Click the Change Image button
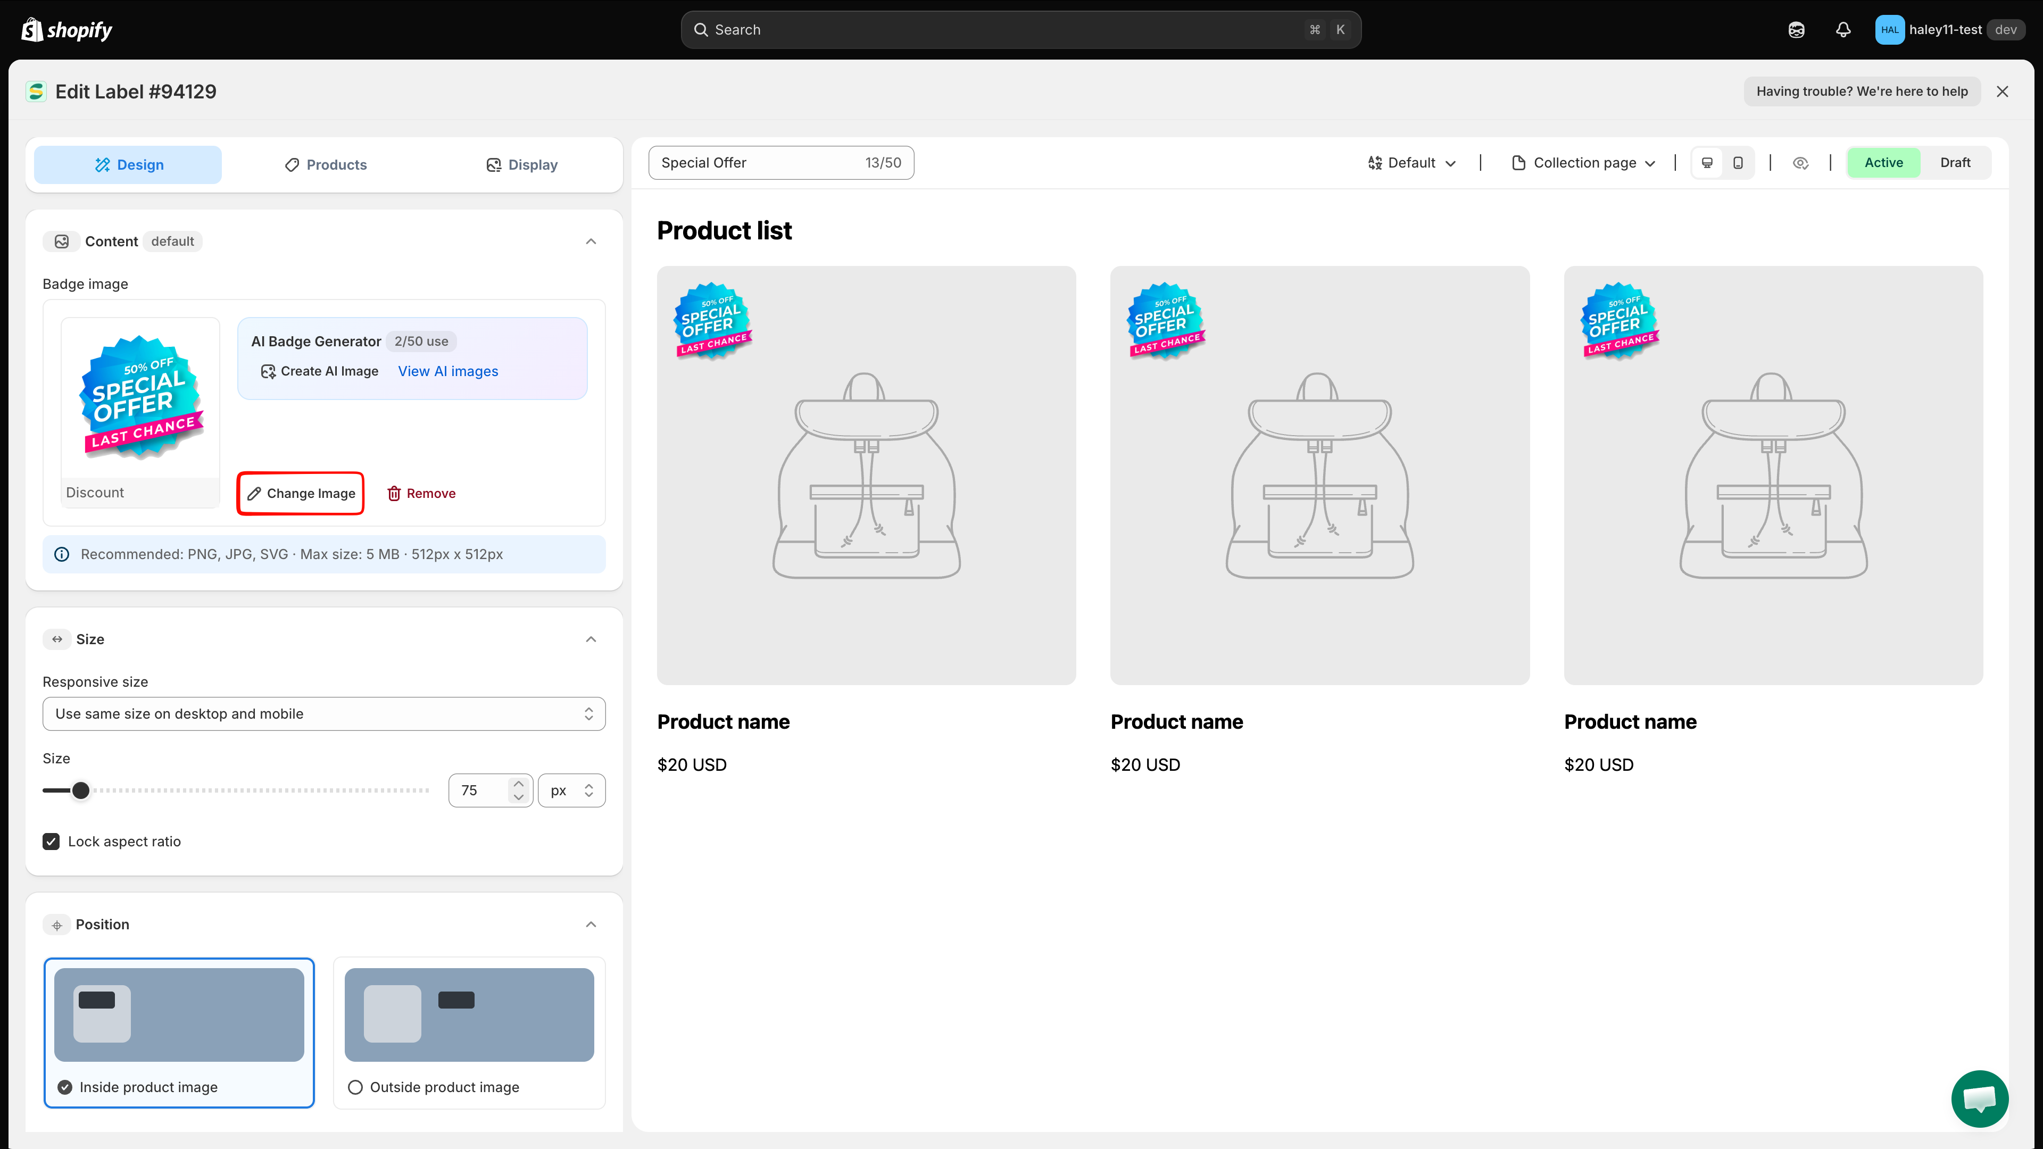Screen dimensions: 2043x1149 coord(301,493)
